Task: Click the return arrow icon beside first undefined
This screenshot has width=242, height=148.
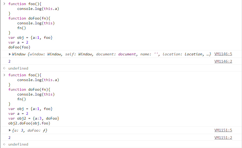Action: [4, 68]
